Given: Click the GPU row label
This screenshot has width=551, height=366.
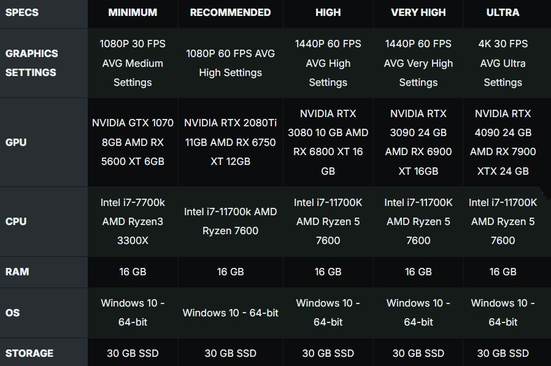Looking at the screenshot, I should (x=16, y=142).
